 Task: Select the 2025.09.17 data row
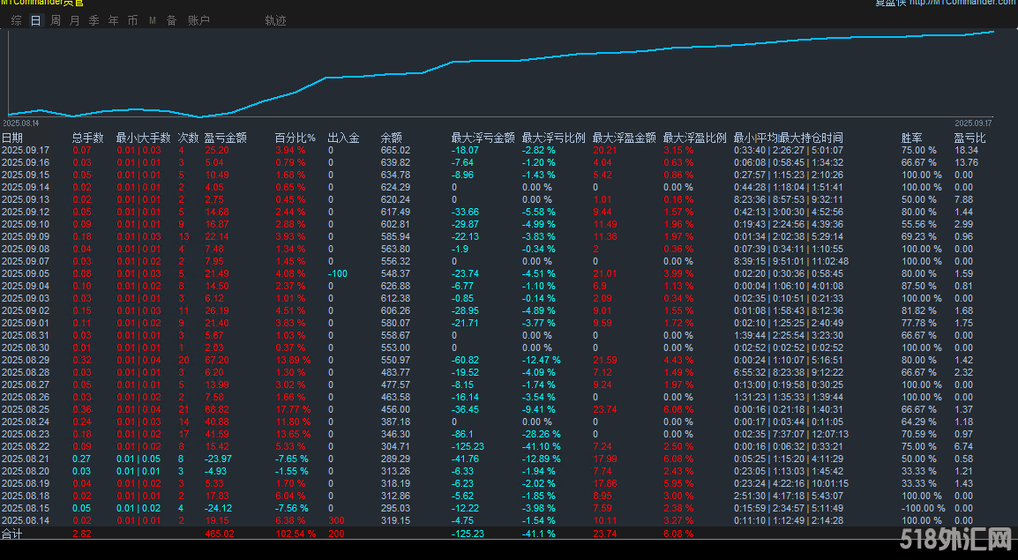pos(26,149)
